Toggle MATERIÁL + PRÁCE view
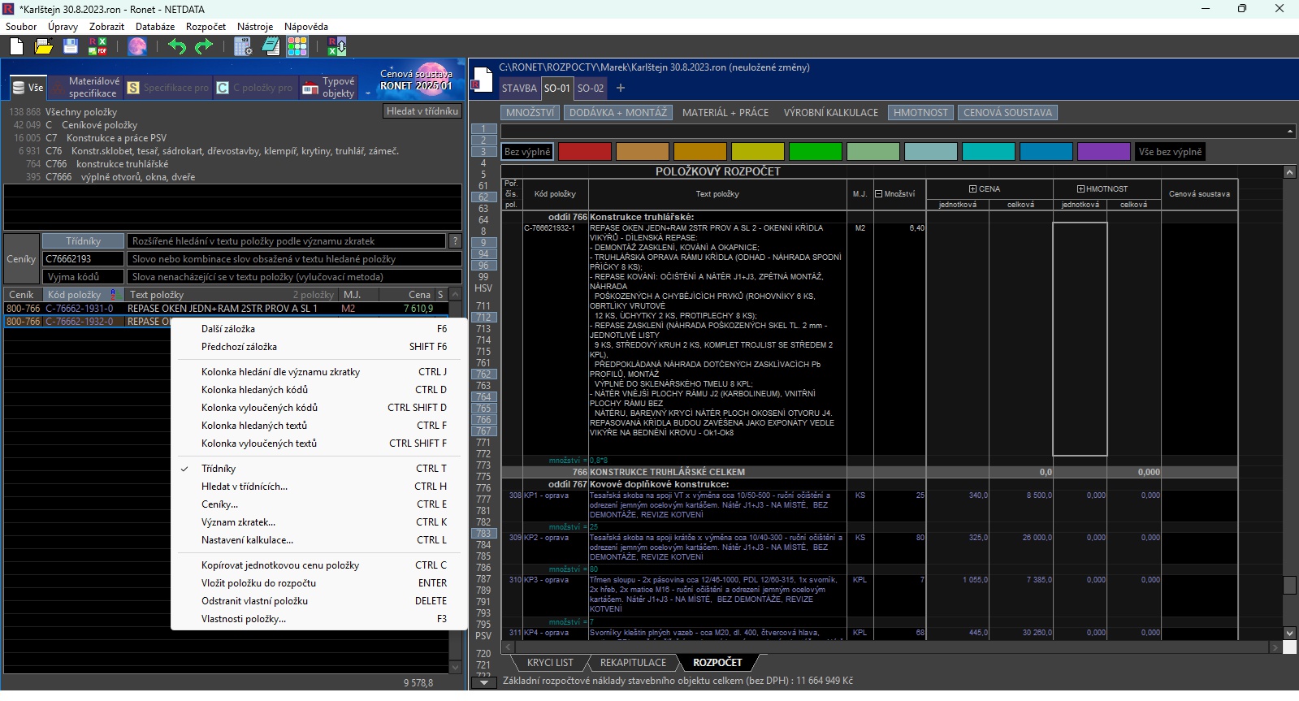1299x701 pixels. click(x=725, y=113)
